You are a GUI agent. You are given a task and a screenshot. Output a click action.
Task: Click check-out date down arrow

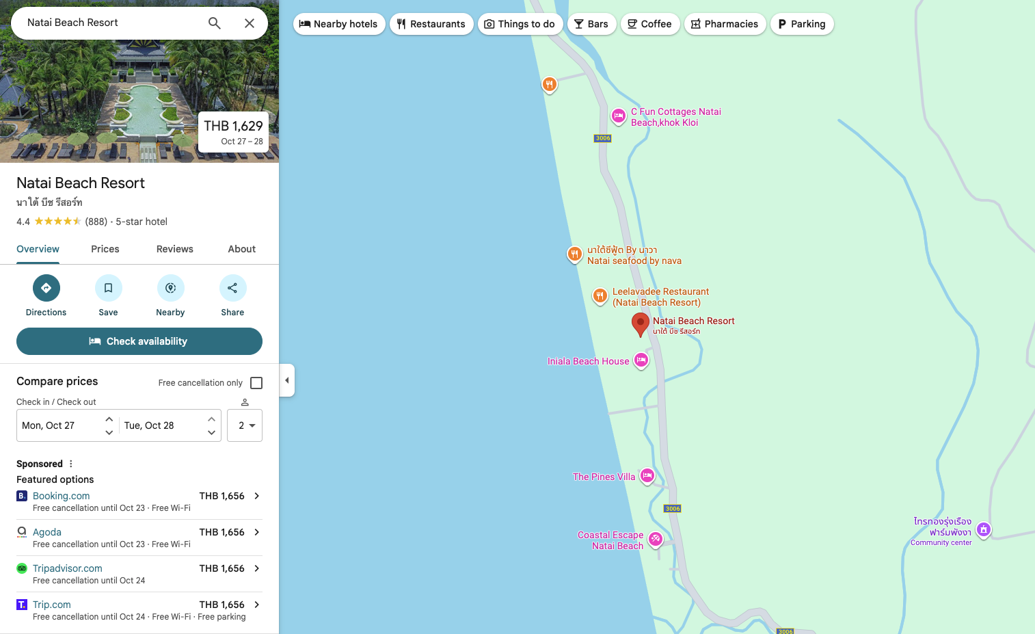[212, 432]
